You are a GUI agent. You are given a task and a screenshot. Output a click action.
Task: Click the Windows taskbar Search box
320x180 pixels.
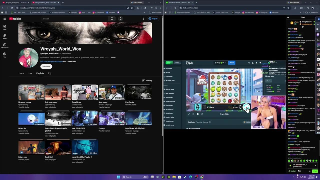coord(135,177)
